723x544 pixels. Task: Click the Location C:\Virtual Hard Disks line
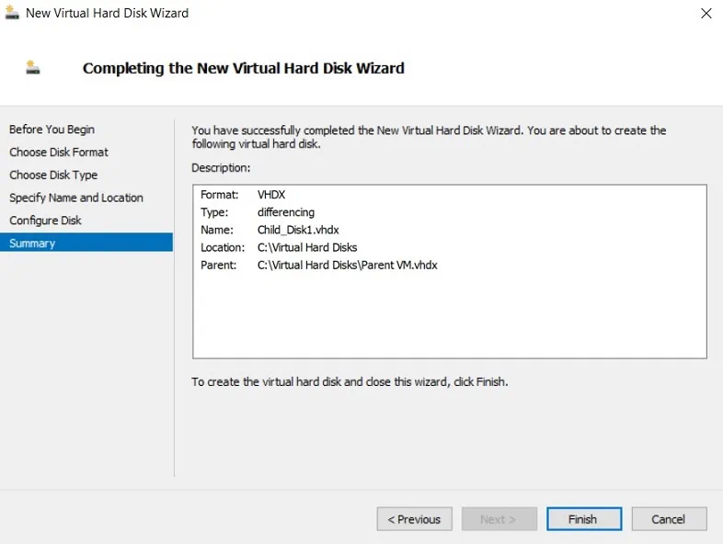307,247
